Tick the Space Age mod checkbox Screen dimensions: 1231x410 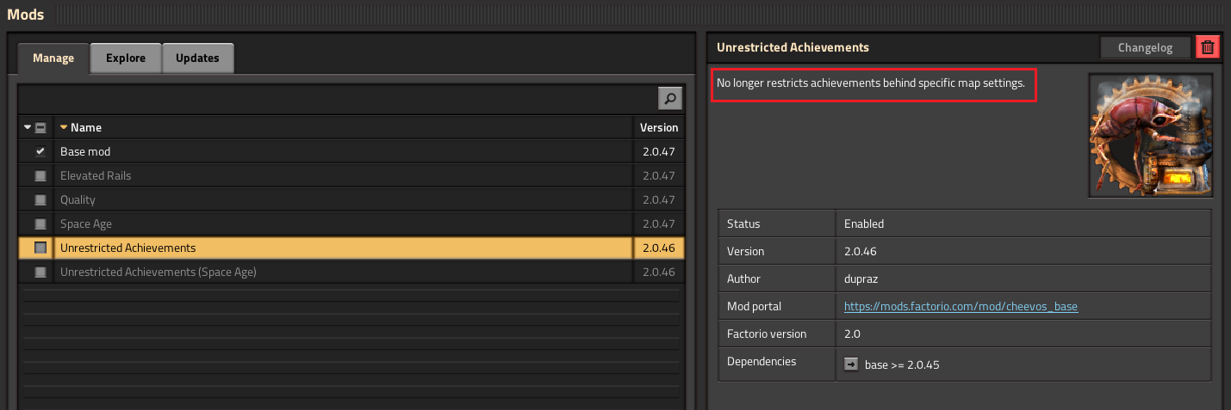coord(40,223)
